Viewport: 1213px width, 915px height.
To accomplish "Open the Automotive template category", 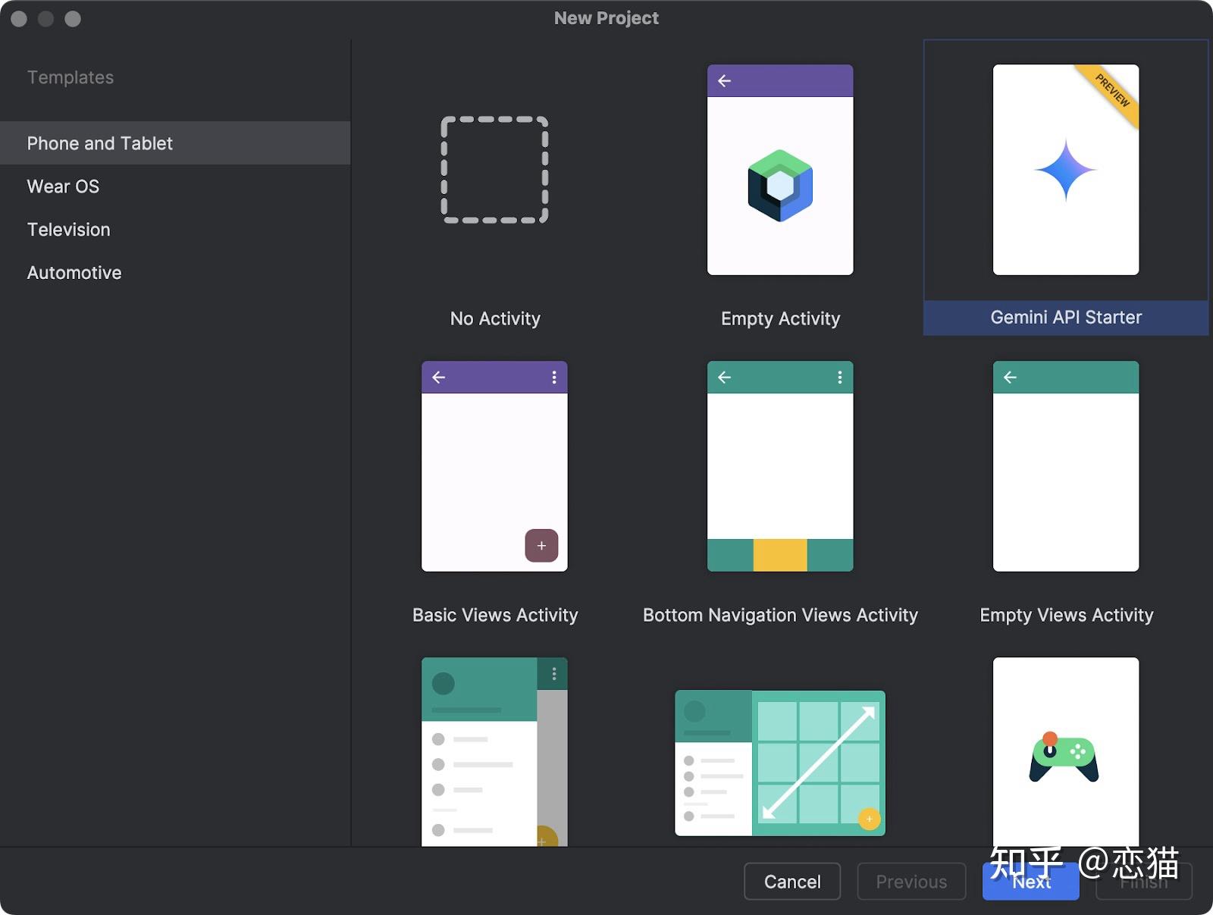I will pyautogui.click(x=74, y=272).
